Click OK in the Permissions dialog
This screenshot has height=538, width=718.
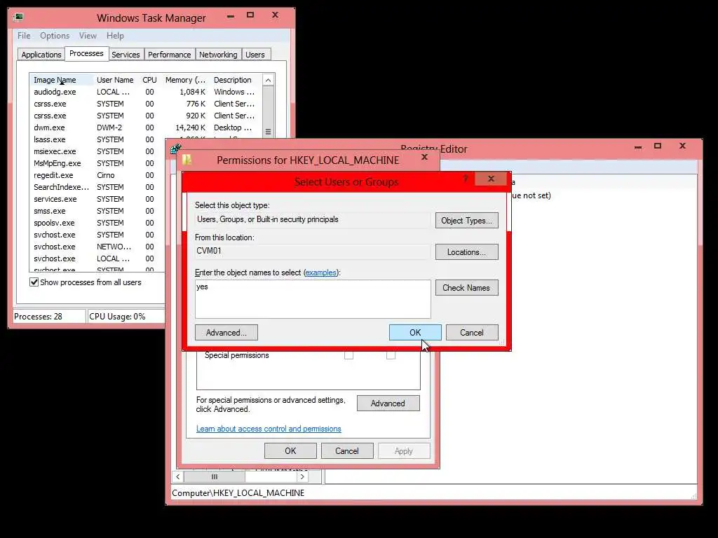[x=290, y=451]
